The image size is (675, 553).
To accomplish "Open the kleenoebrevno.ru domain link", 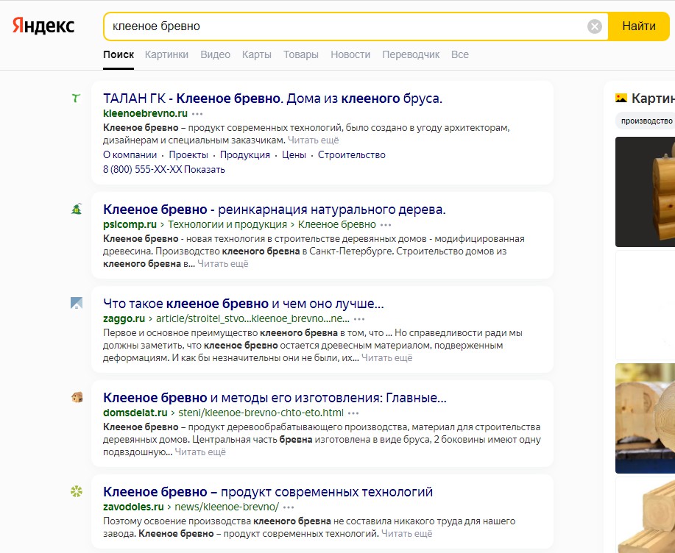I will (x=145, y=113).
